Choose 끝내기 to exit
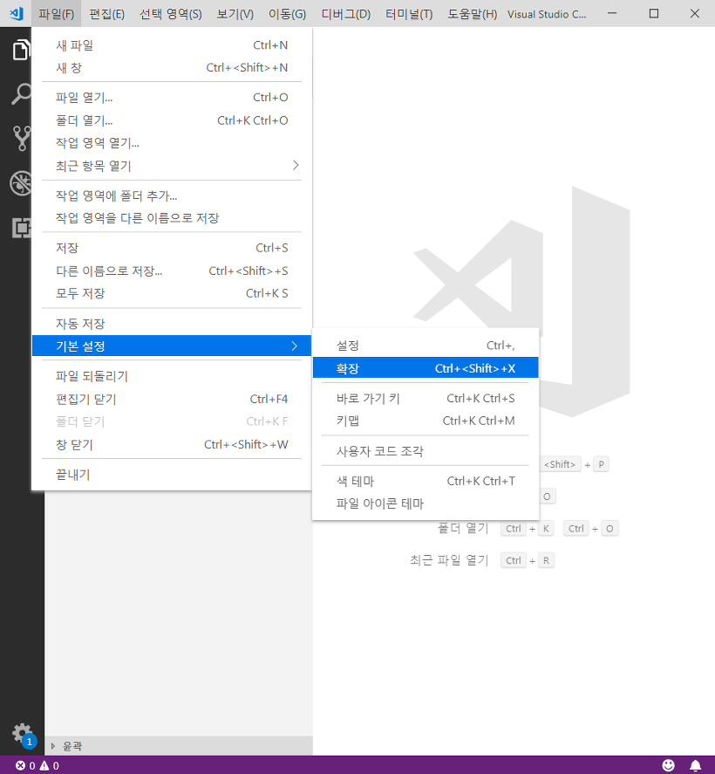This screenshot has height=774, width=715. (172, 475)
